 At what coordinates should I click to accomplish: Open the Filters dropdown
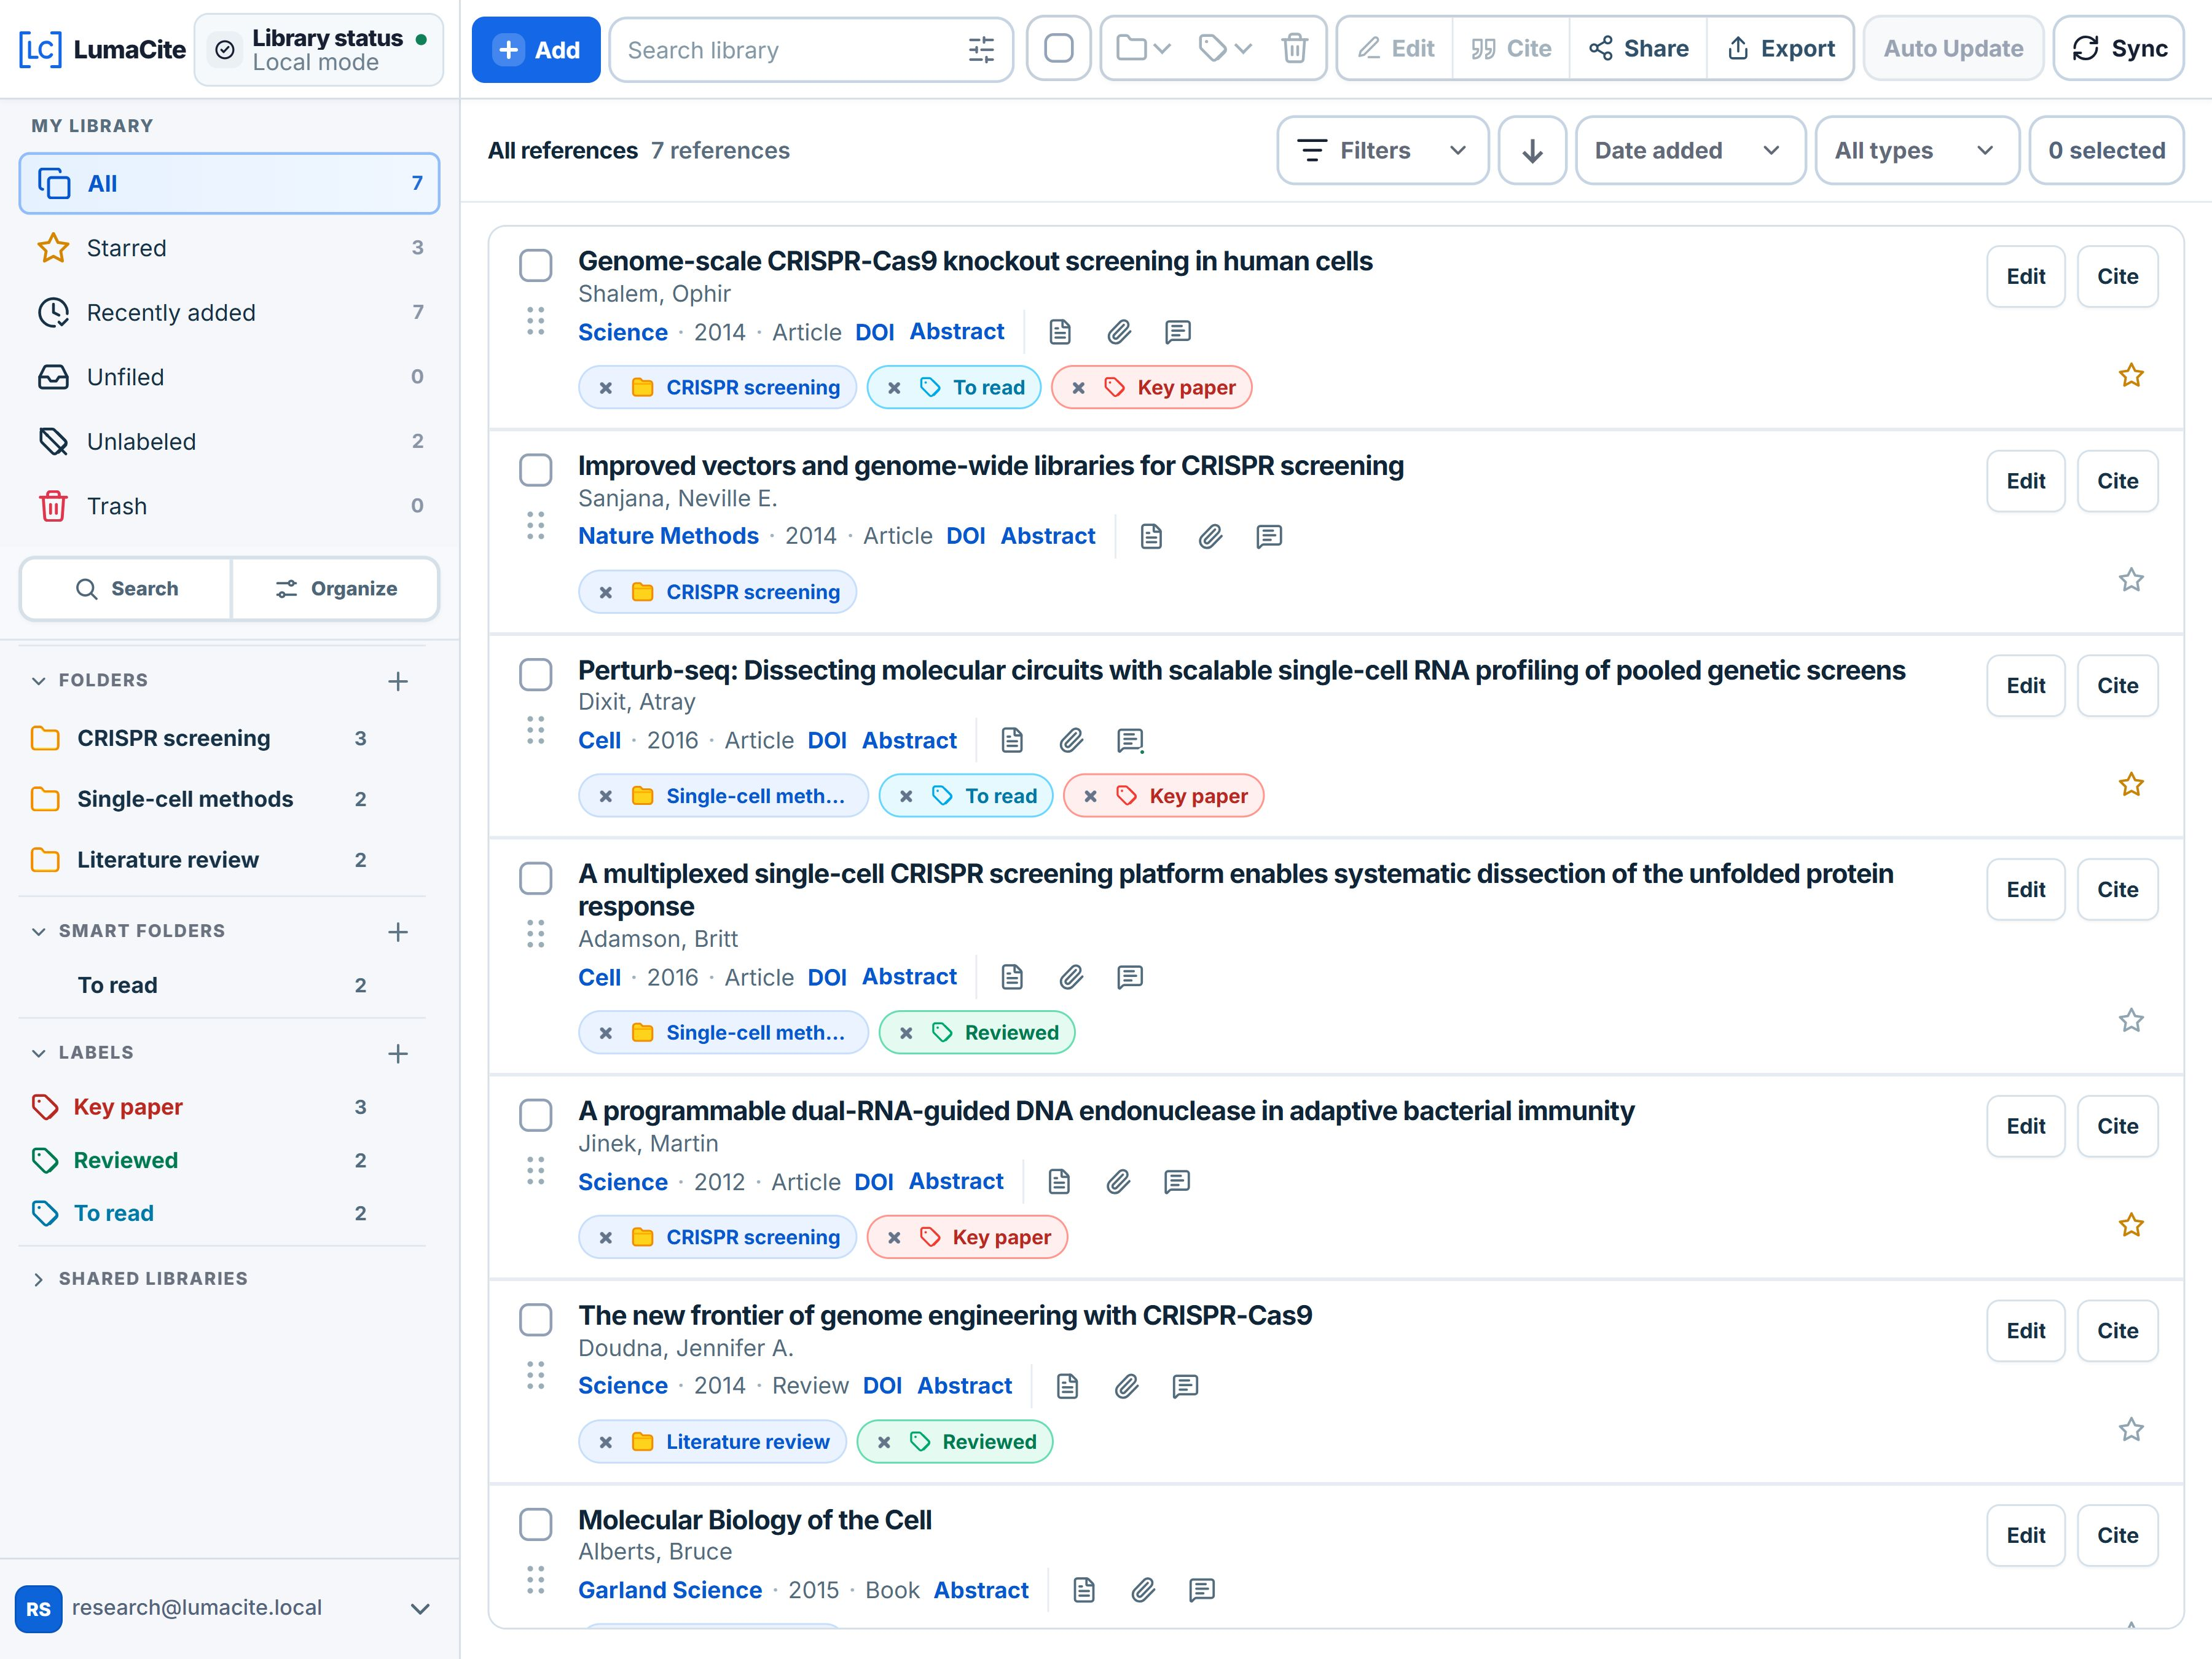[x=1382, y=151]
